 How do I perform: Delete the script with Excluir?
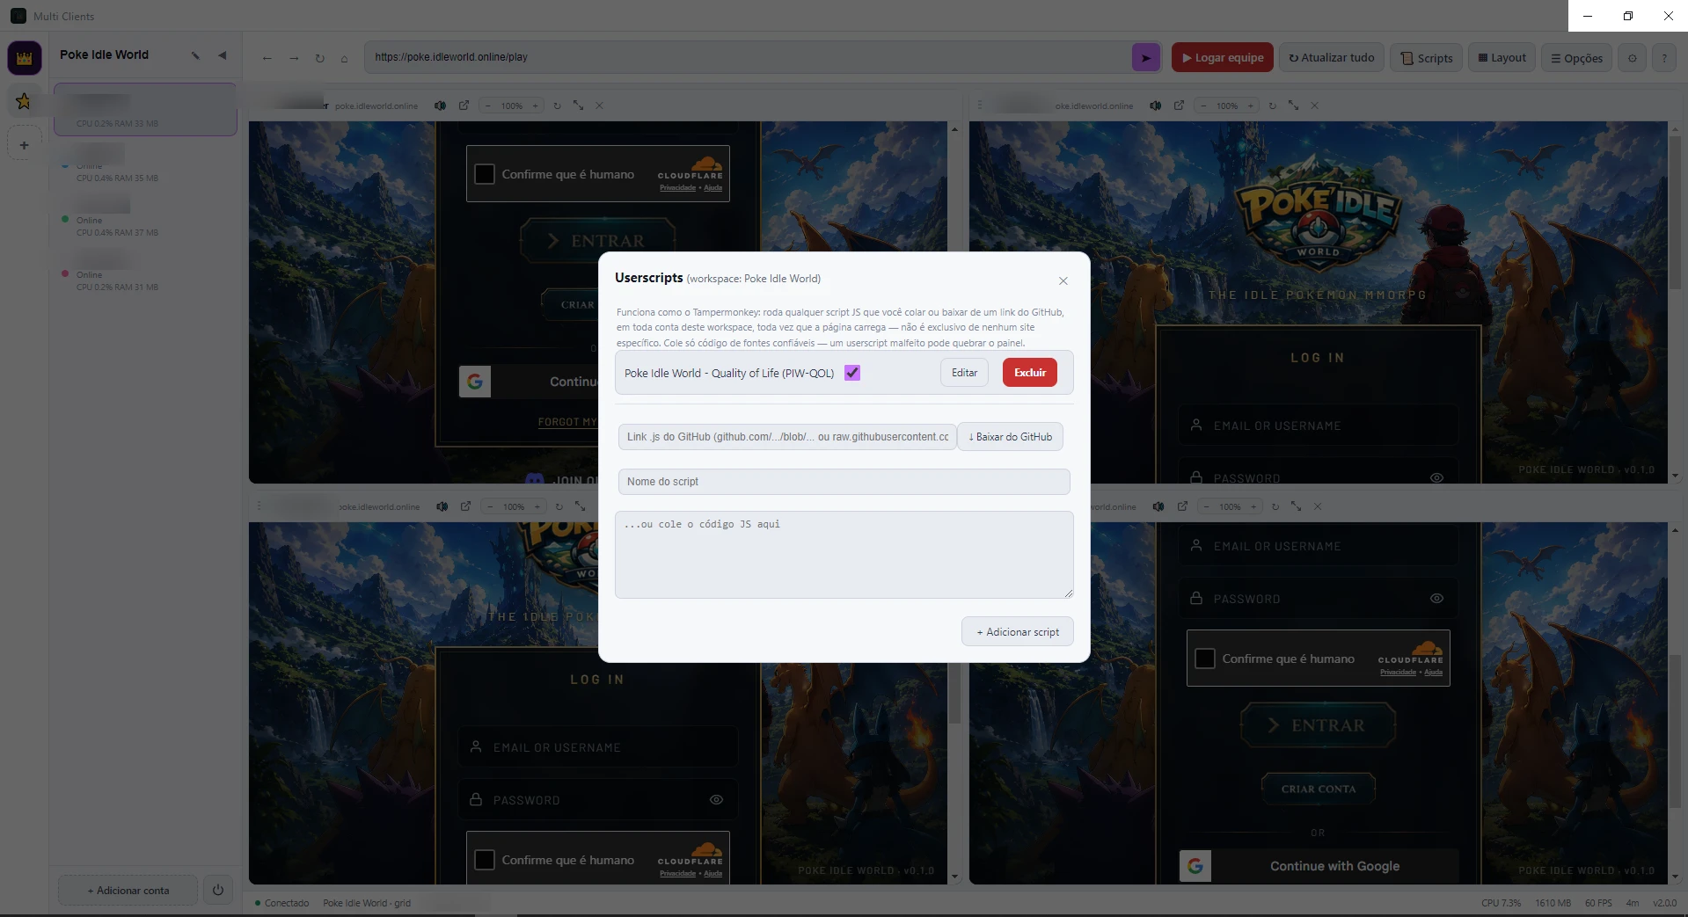pyautogui.click(x=1030, y=373)
